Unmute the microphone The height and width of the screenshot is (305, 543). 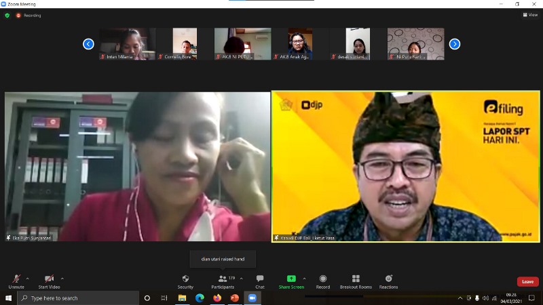pyautogui.click(x=16, y=281)
